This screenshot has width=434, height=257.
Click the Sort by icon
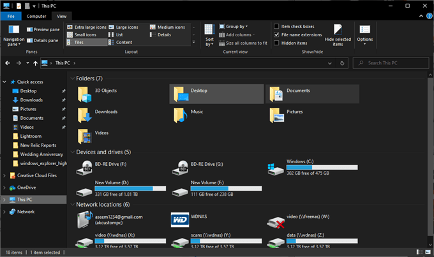(209, 30)
